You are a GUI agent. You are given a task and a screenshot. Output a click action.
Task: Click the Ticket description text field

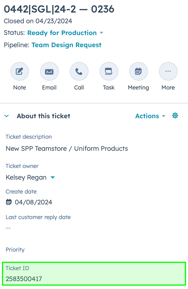pyautogui.click(x=67, y=149)
